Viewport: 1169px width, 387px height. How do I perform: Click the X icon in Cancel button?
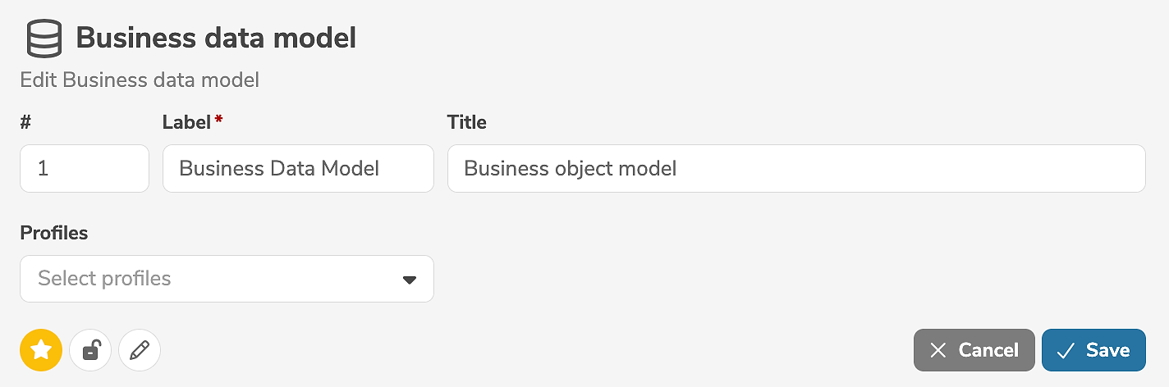[x=938, y=351]
